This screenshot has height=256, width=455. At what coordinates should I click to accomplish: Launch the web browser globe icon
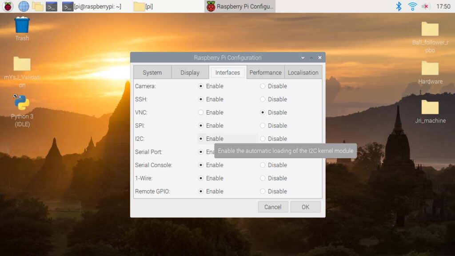click(24, 6)
